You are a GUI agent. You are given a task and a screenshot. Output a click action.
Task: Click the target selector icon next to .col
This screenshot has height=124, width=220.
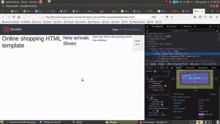[x=152, y=97]
